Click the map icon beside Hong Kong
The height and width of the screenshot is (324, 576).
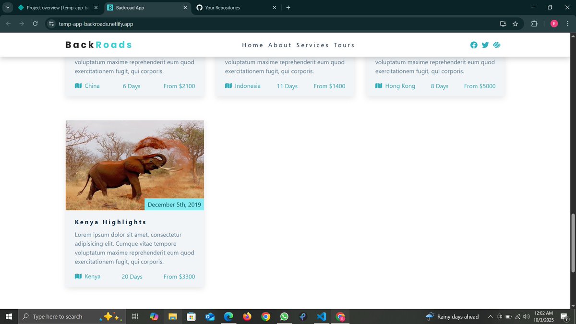[x=379, y=86]
